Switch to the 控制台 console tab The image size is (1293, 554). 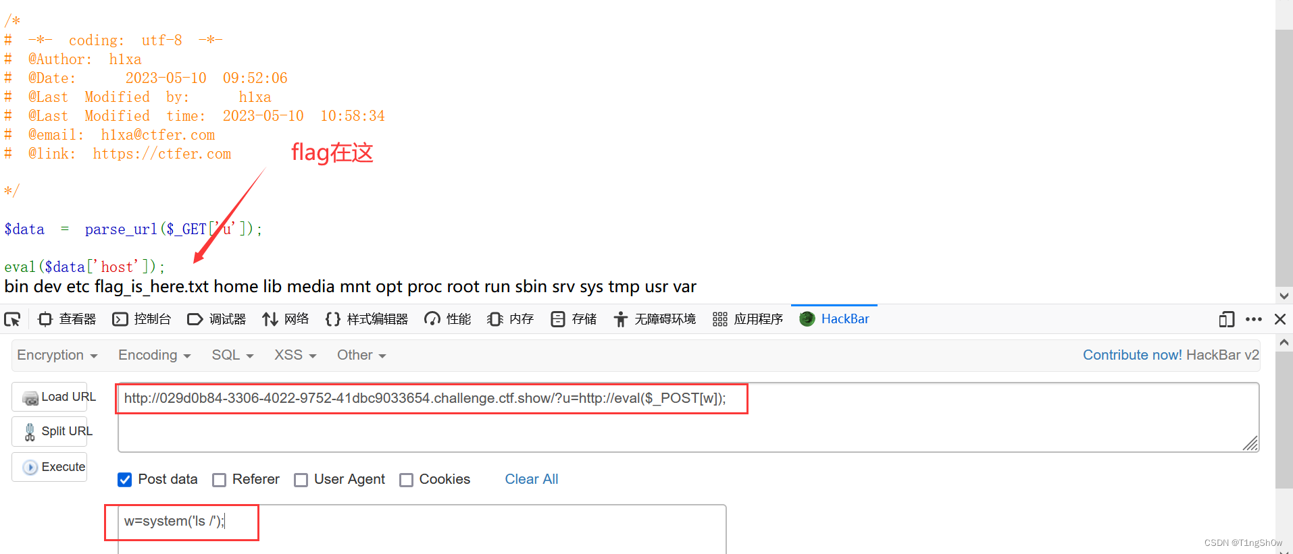click(142, 319)
